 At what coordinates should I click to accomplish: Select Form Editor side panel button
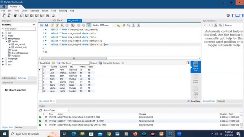click(x=196, y=79)
